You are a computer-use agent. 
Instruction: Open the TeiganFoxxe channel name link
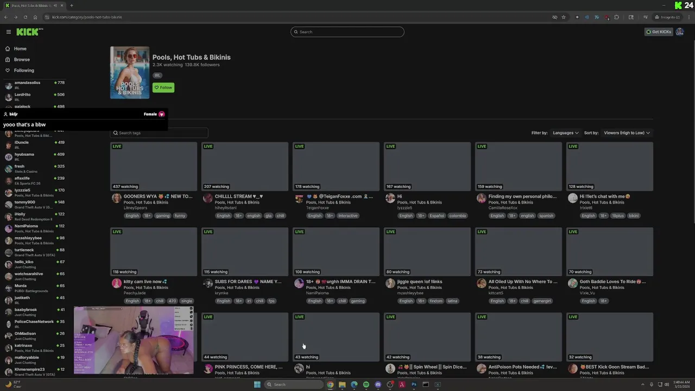pos(317,208)
